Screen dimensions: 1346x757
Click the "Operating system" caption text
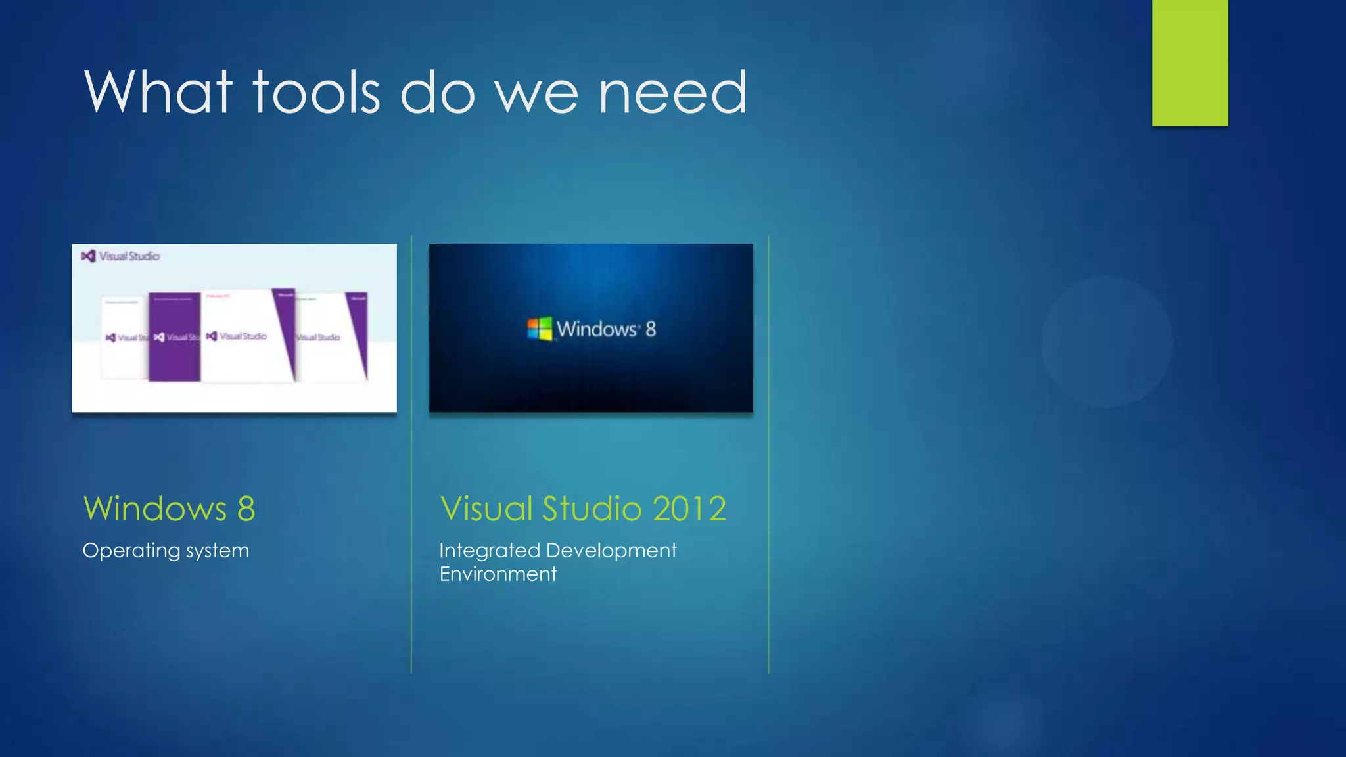tap(166, 550)
